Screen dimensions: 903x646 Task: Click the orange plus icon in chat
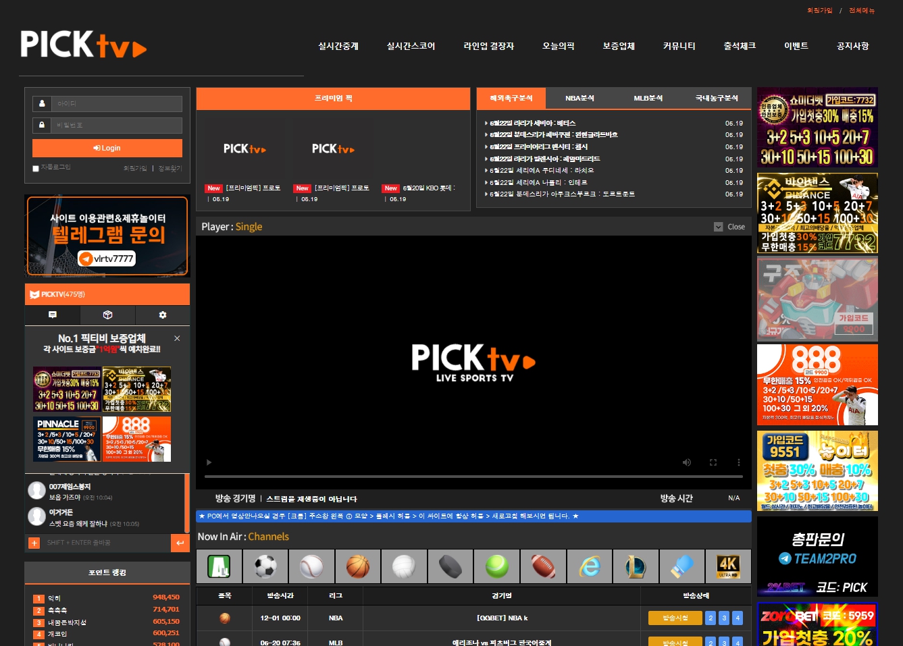tap(34, 543)
